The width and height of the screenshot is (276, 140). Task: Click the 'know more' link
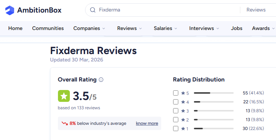tap(147, 123)
